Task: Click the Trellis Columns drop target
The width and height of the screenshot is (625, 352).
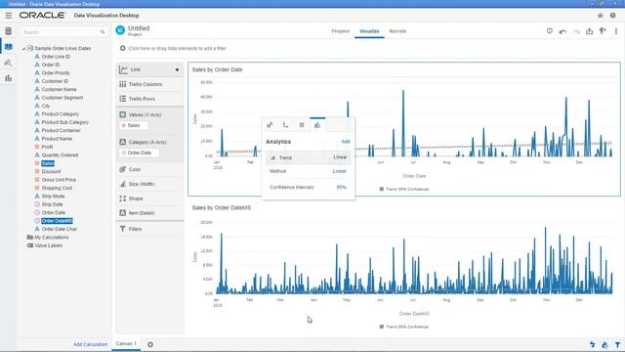Action: click(x=149, y=84)
